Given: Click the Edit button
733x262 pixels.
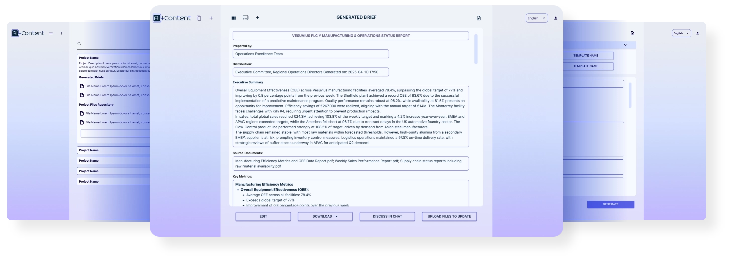Looking at the screenshot, I should tap(263, 216).
